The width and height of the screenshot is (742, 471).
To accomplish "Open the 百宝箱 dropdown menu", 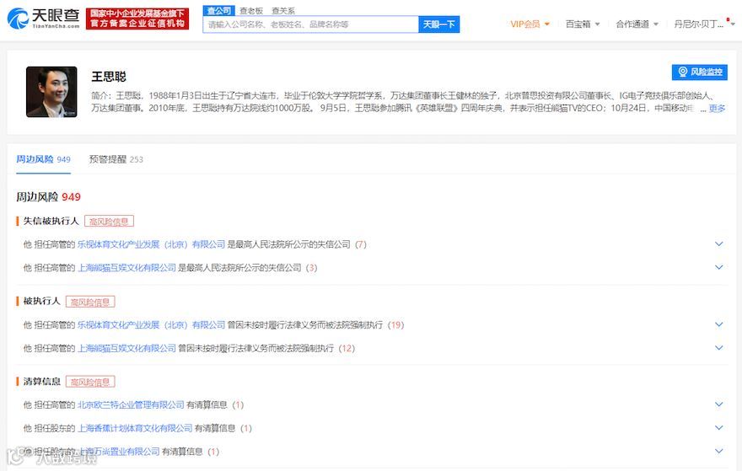I will coord(583,24).
